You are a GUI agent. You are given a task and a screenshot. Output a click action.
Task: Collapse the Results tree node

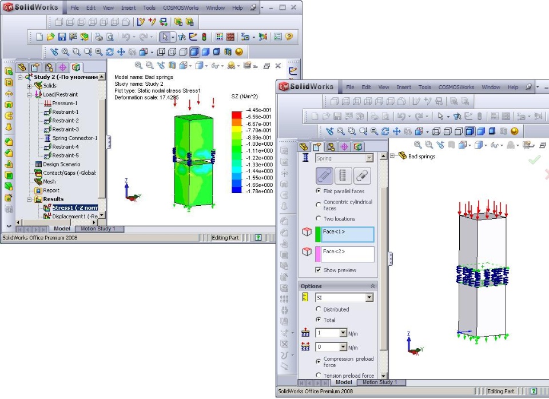(x=29, y=199)
